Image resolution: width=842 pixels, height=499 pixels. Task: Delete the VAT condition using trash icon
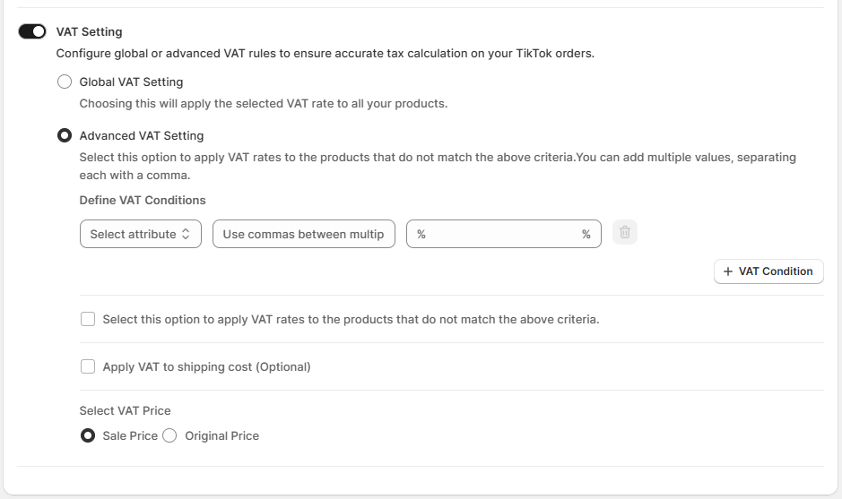coord(625,233)
